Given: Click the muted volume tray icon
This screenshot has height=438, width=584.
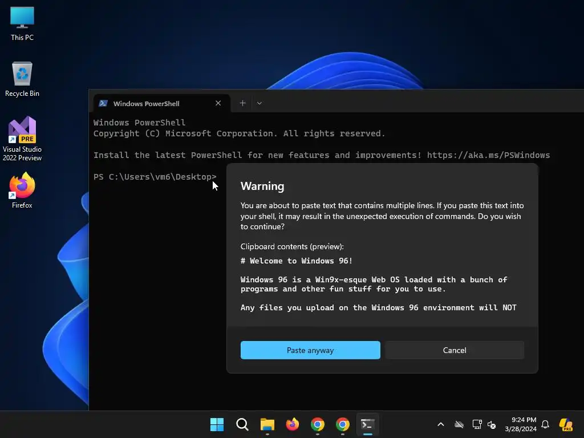Looking at the screenshot, I should (492, 424).
